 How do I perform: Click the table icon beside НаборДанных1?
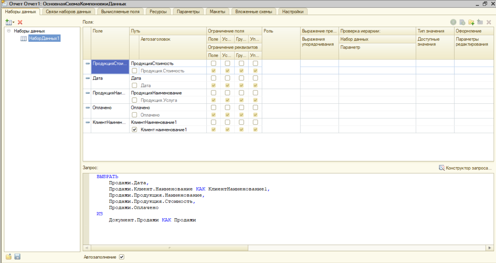[23, 38]
